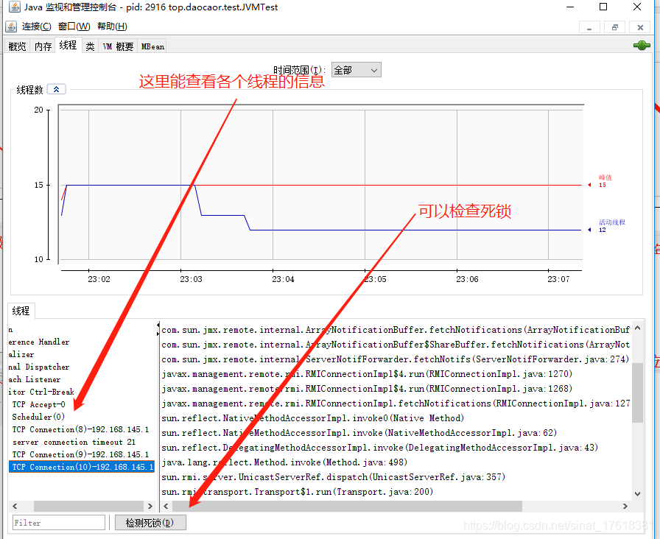Open the 时间范围 dropdown
This screenshot has width=660, height=539.
(x=356, y=70)
